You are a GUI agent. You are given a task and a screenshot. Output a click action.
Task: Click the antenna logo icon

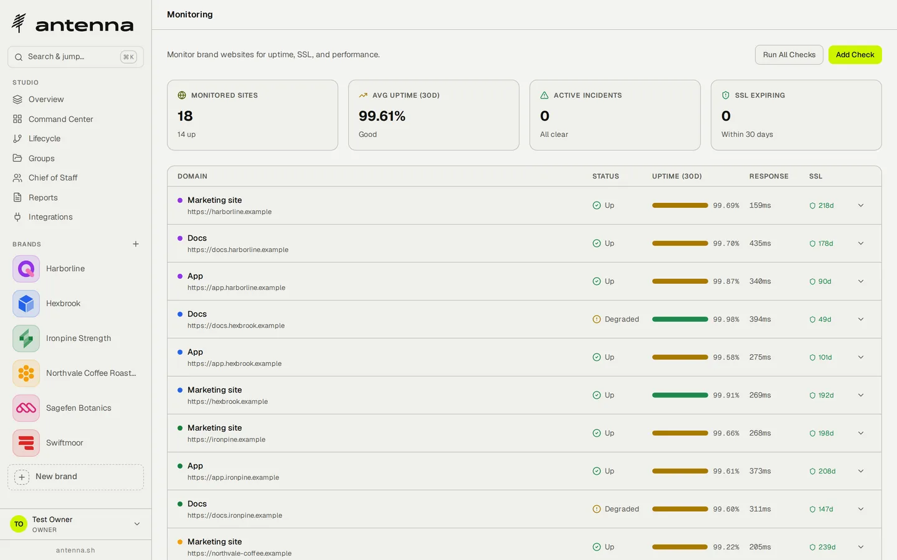pyautogui.click(x=19, y=23)
